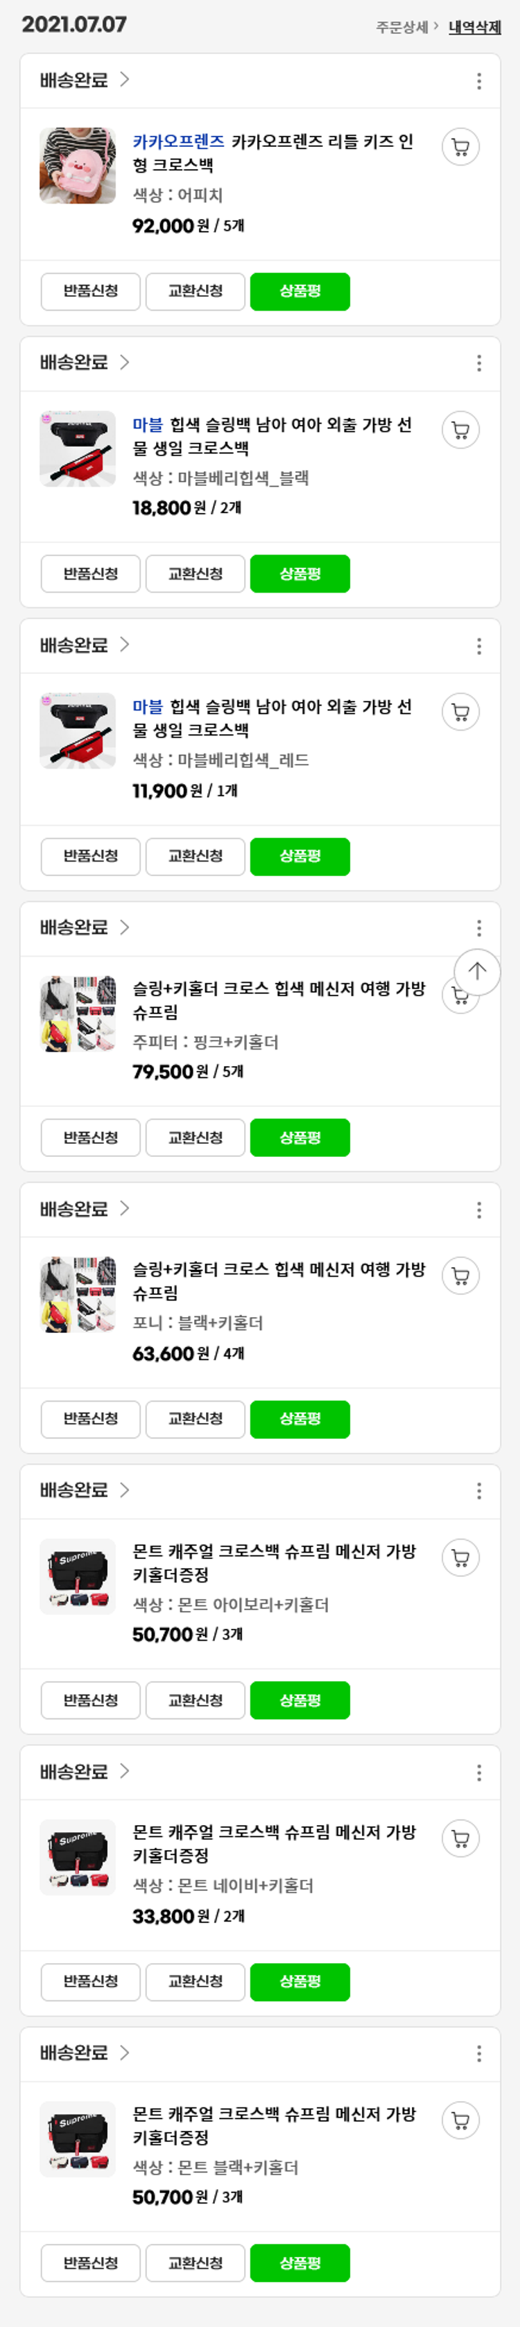
Task: Open the 주문상세 order details link
Action: point(406,27)
